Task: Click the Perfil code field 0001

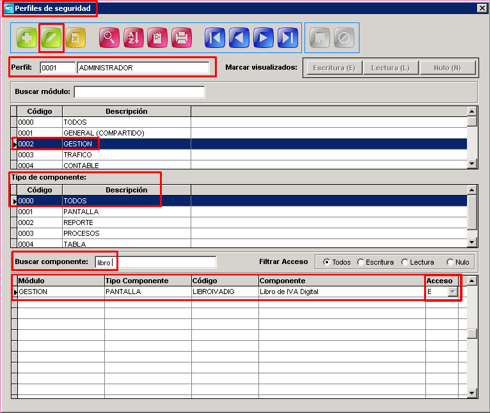Action: pos(58,68)
